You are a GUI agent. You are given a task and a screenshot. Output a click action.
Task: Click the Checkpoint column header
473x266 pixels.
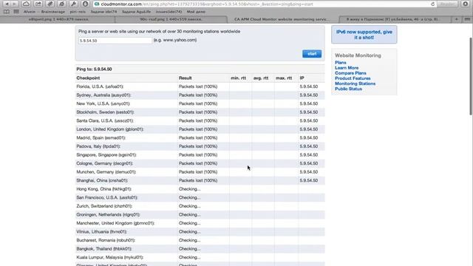[x=88, y=78]
